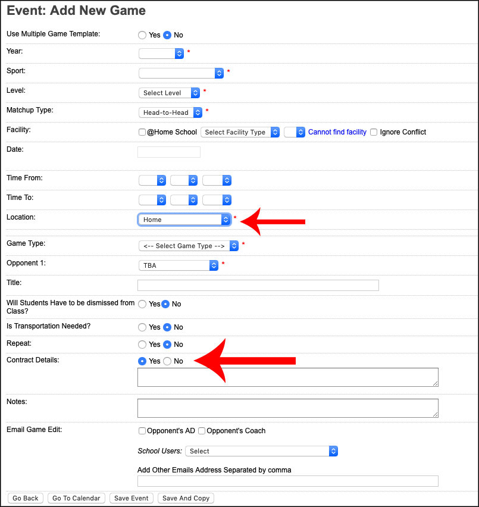This screenshot has height=507, width=479.
Task: Open the Time To hour dropdown
Action: pos(152,200)
